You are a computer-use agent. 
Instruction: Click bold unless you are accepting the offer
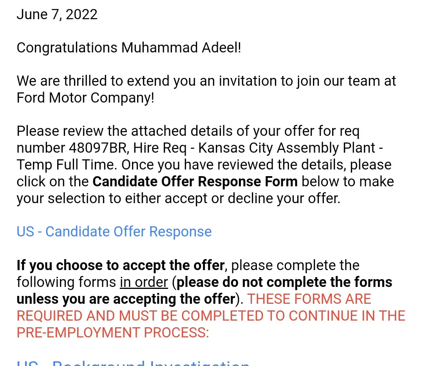(x=125, y=299)
